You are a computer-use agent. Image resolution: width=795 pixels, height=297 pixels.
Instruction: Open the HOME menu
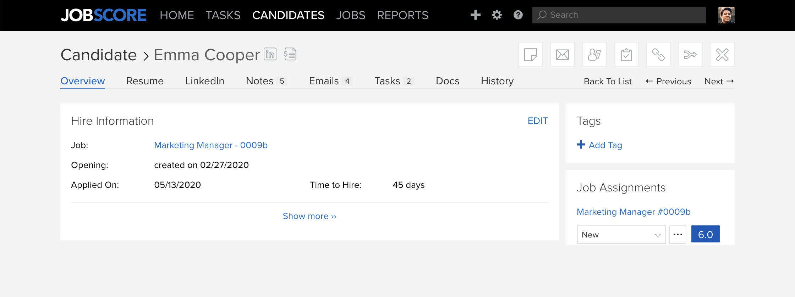[177, 15]
